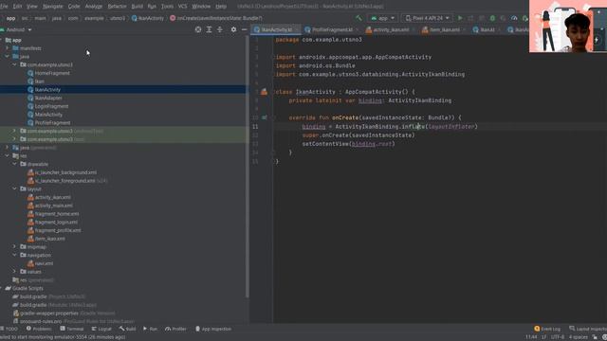Open the Navigate menu
Screen dimensions: 607x341
[53, 7]
